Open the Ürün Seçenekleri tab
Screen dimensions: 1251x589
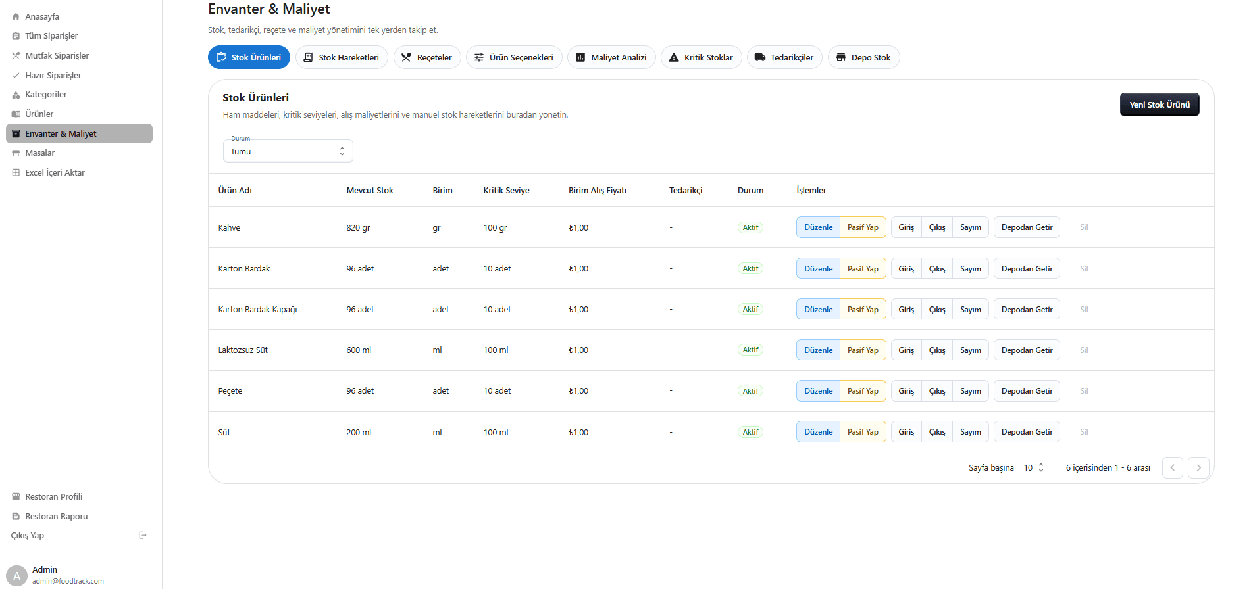[514, 57]
